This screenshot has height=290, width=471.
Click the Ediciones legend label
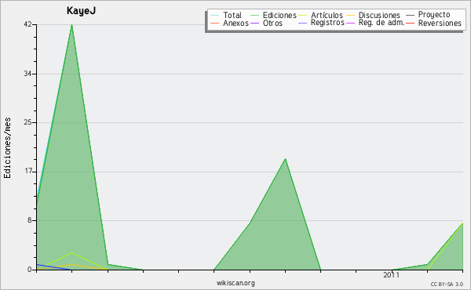(x=279, y=15)
